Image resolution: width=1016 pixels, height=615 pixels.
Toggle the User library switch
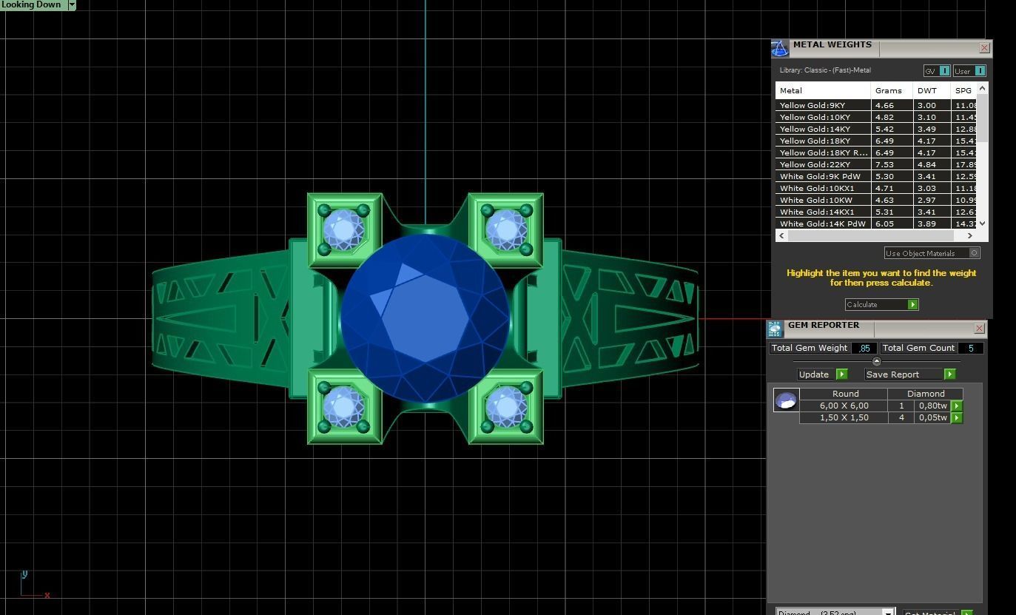click(969, 71)
